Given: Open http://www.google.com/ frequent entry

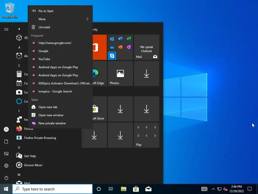Looking at the screenshot, I should [60, 43].
